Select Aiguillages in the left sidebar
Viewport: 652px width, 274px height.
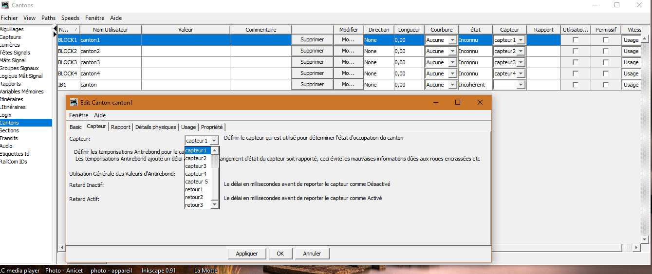pyautogui.click(x=12, y=29)
